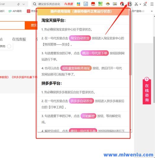Image resolution: width=155 pixels, height=158 pixels.
Task: Open the 热搜 hot search button
Action: pos(69,4)
